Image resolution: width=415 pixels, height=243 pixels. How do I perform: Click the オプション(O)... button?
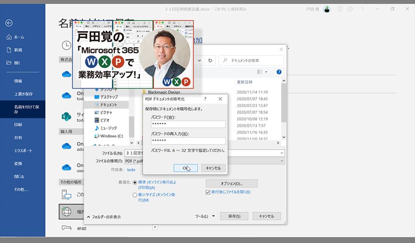tap(231, 183)
